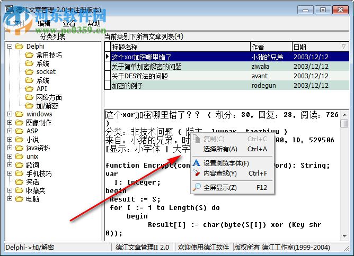Expand the ASP category node
Screen dimensions: 354x256
(10, 131)
